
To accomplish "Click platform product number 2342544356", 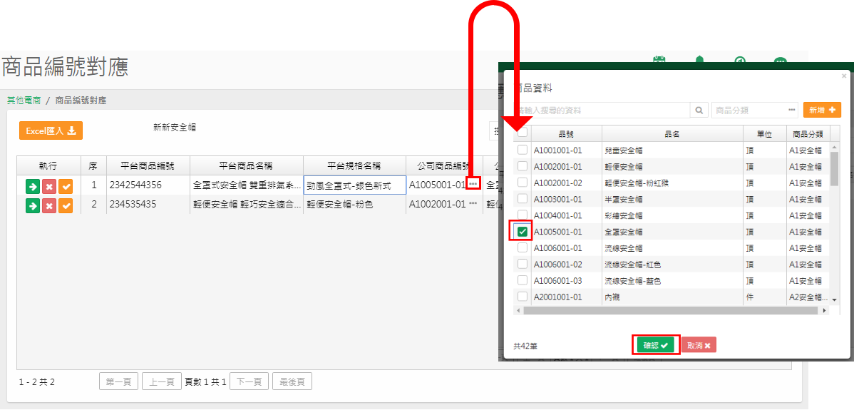I will 135,185.
